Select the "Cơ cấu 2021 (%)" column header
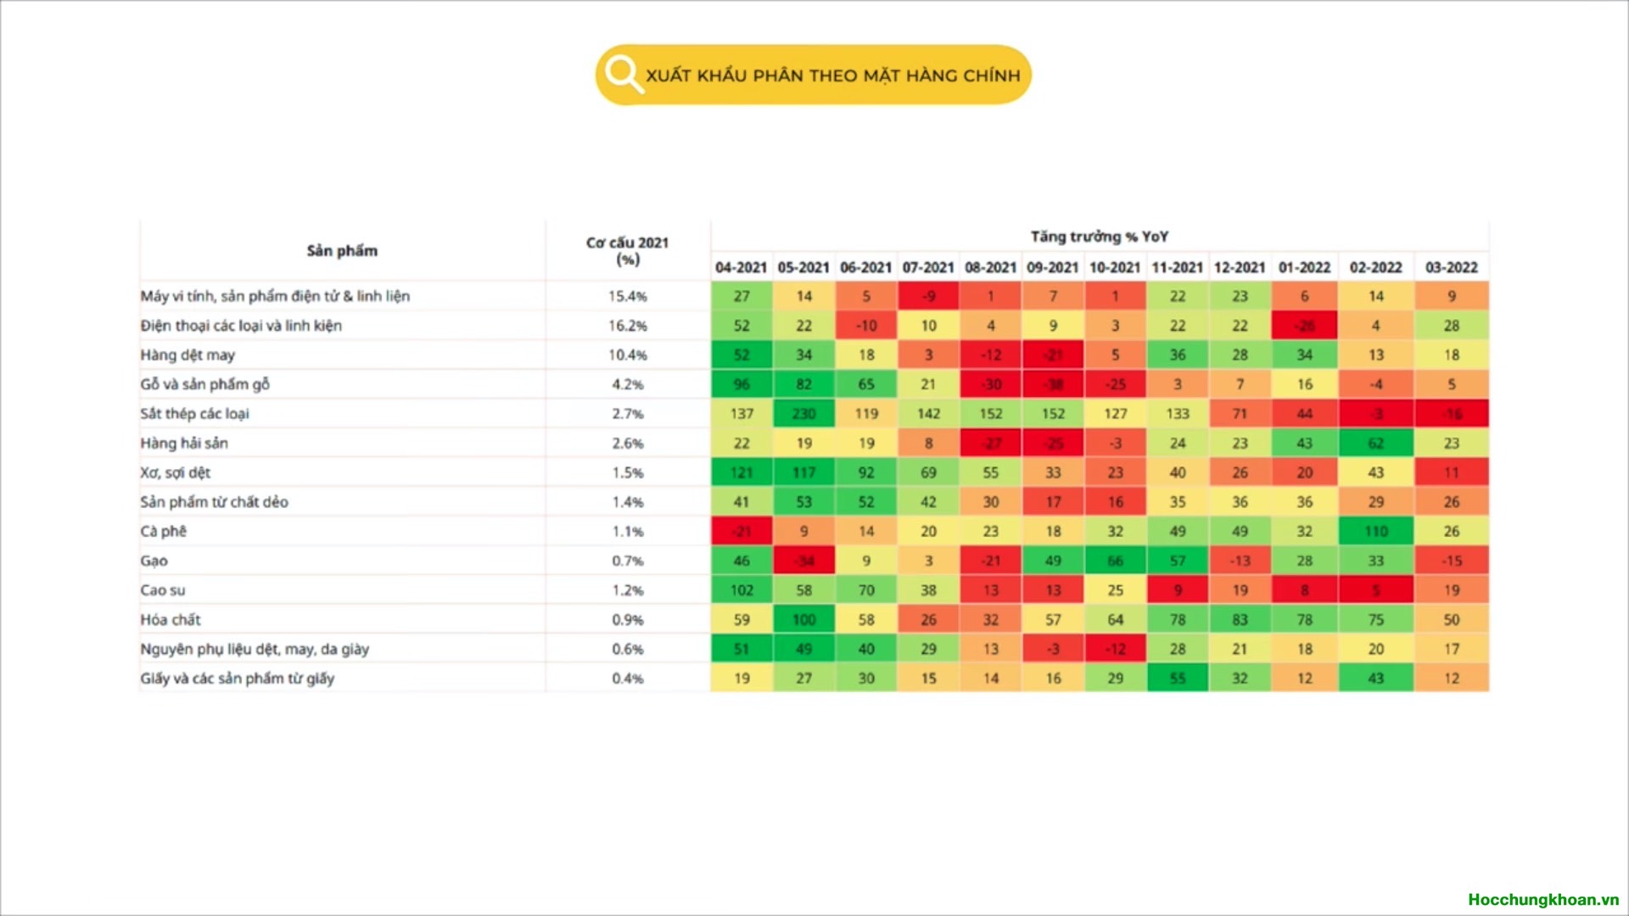Screen dimensions: 1629x916 628,251
